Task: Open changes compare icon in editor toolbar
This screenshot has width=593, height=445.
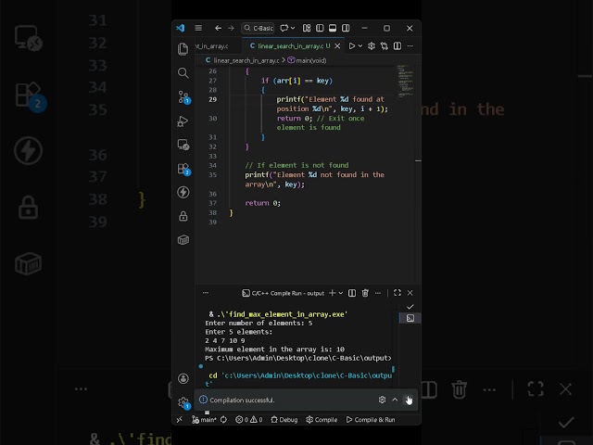Action: pyautogui.click(x=385, y=46)
